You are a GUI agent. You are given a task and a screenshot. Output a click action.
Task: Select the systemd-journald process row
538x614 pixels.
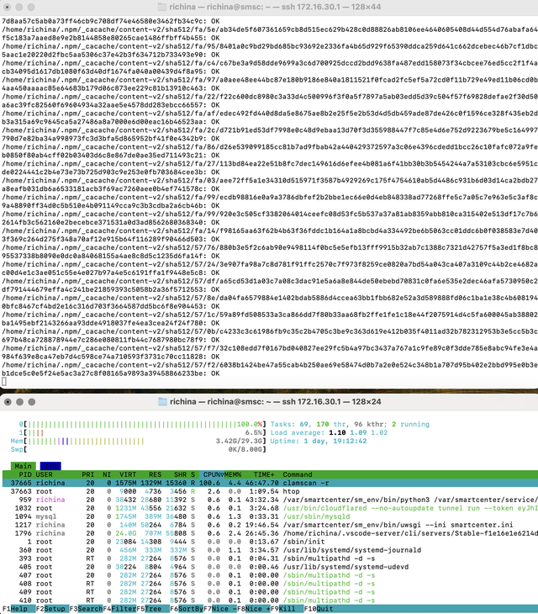pos(269,550)
